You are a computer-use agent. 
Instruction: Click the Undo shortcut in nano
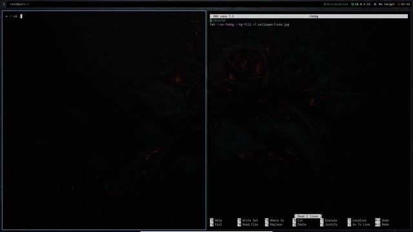(382, 220)
